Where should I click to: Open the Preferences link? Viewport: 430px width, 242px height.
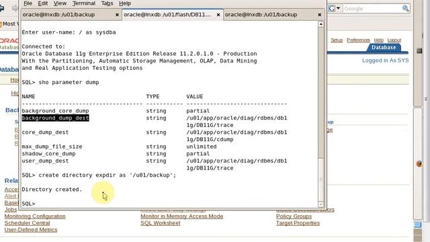tap(358, 40)
